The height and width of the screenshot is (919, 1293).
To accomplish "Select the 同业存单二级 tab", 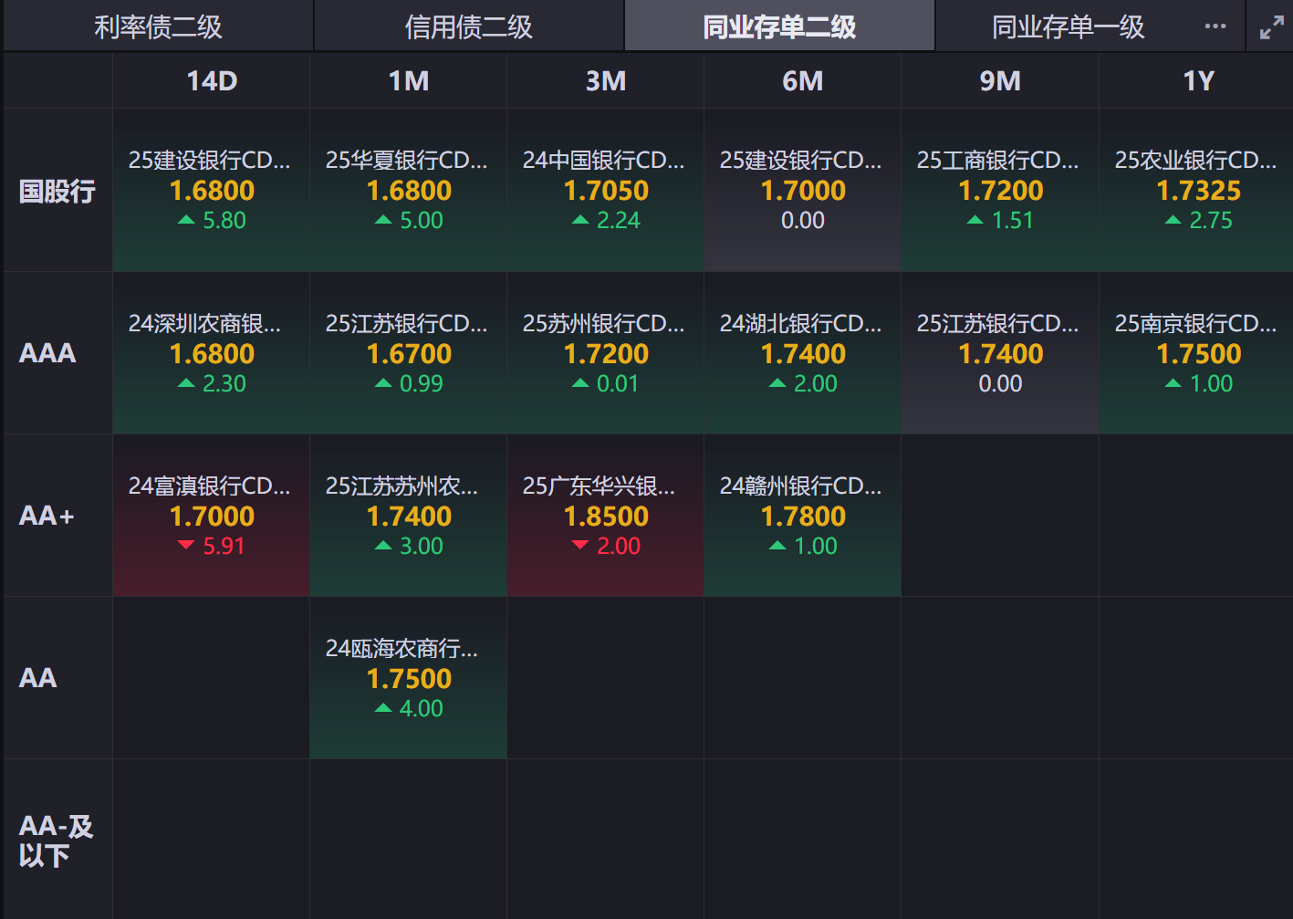I will click(x=779, y=26).
